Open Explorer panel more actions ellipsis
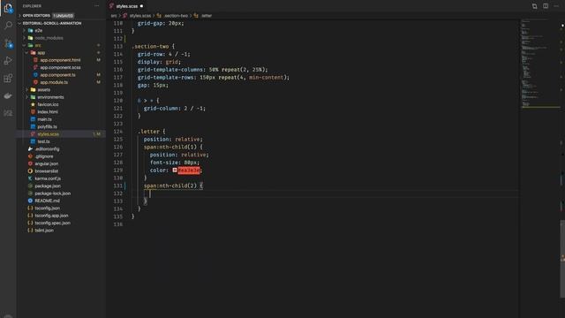 click(96, 6)
